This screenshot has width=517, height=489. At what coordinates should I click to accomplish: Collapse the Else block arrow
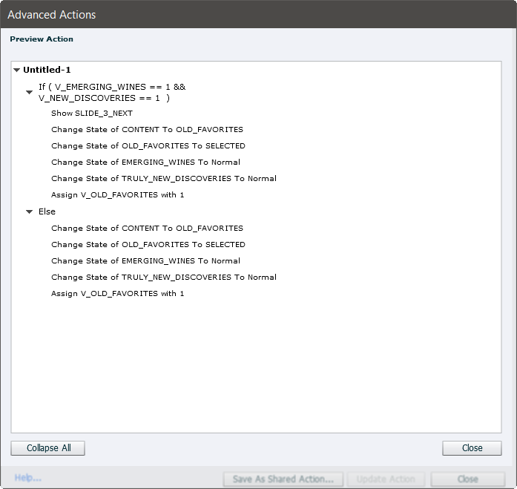(30, 212)
